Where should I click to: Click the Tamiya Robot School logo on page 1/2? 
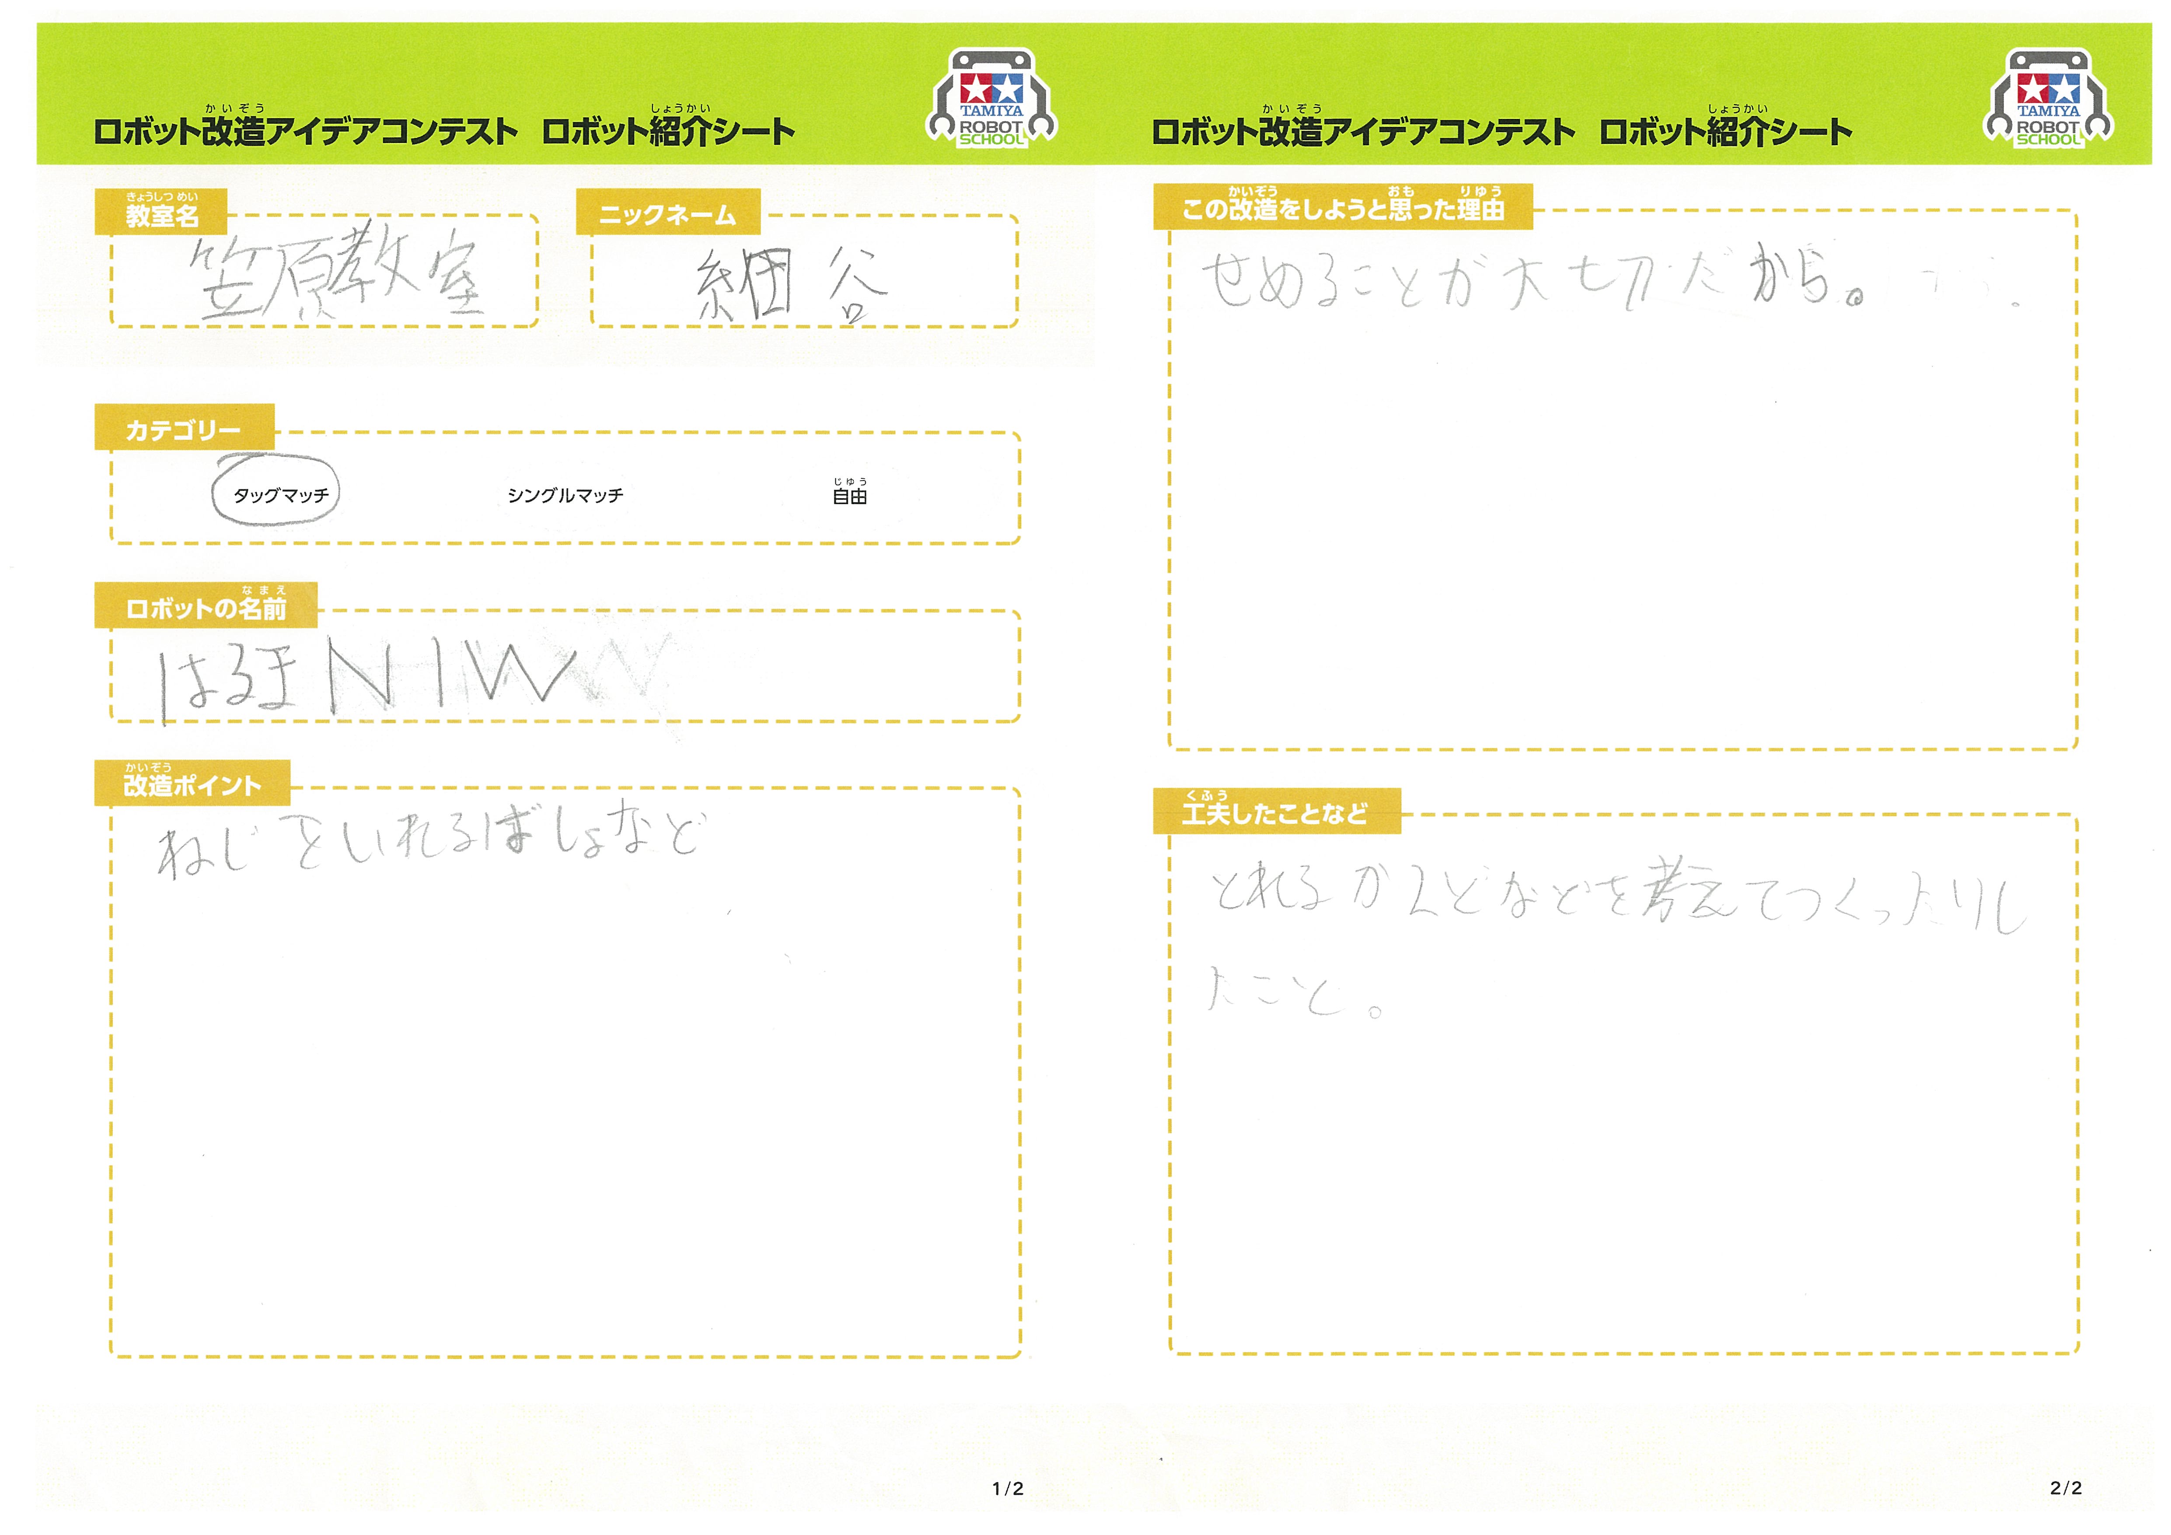992,98
